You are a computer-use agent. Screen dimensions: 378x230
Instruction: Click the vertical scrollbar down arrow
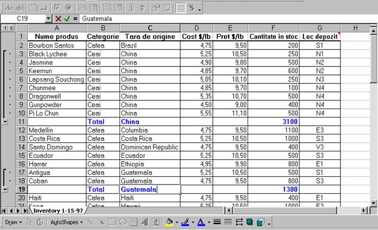[373, 203]
